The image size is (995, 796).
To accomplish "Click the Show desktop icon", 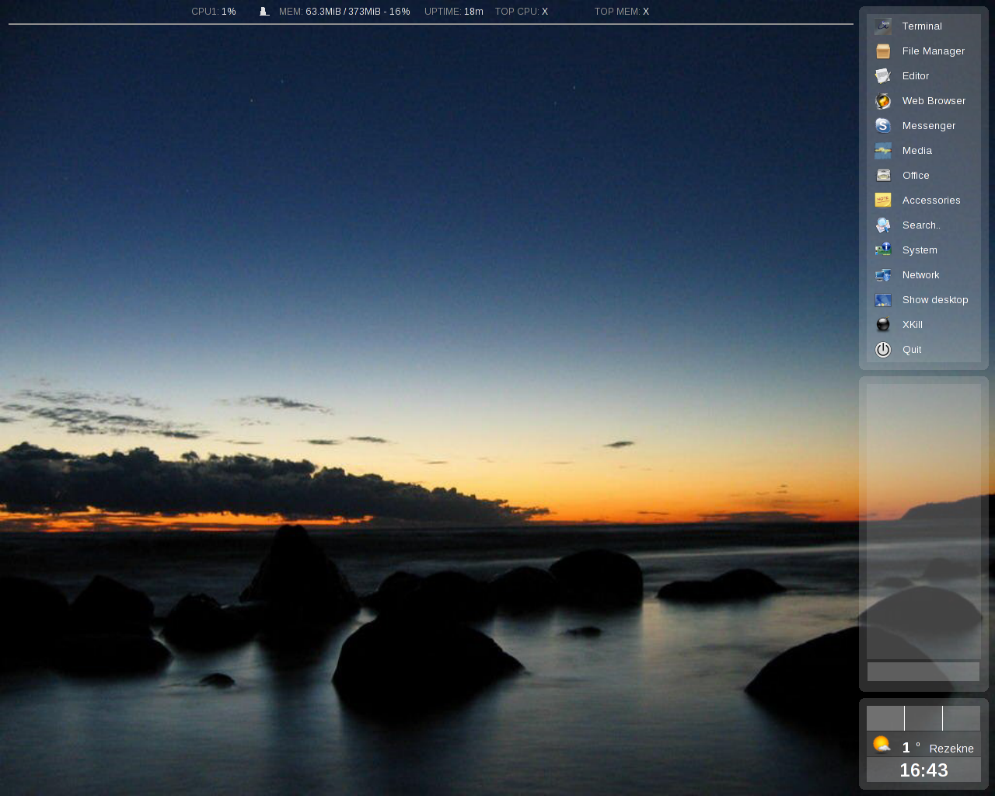I will 883,300.
